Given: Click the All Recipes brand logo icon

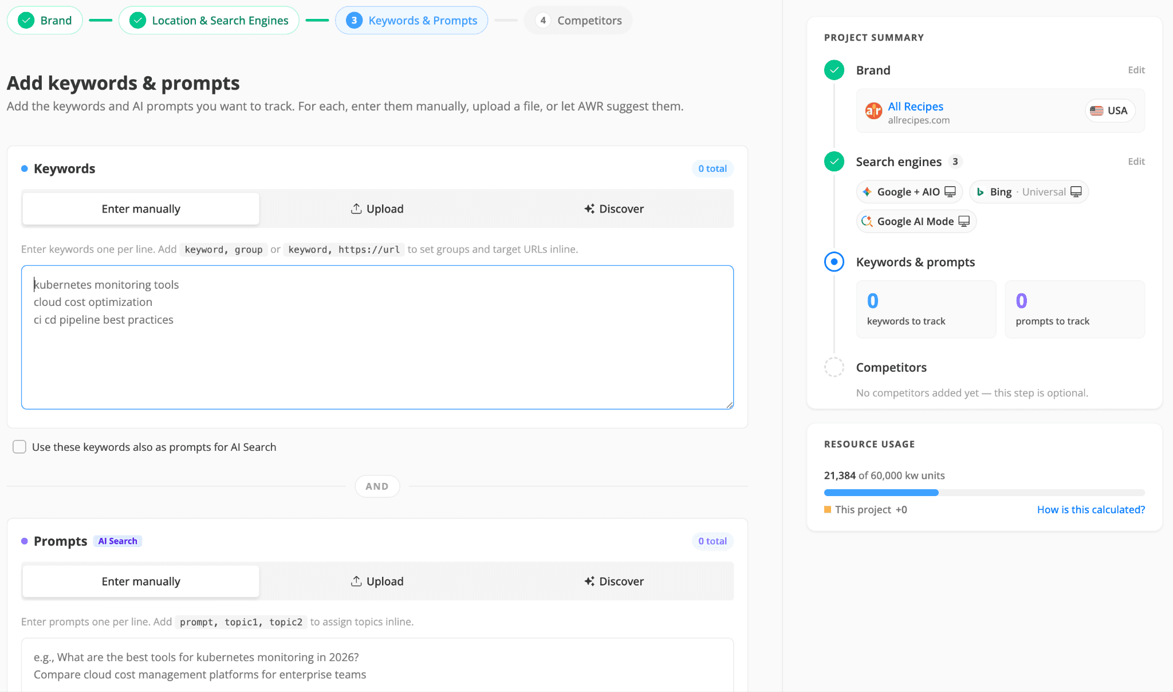Looking at the screenshot, I should tap(873, 111).
